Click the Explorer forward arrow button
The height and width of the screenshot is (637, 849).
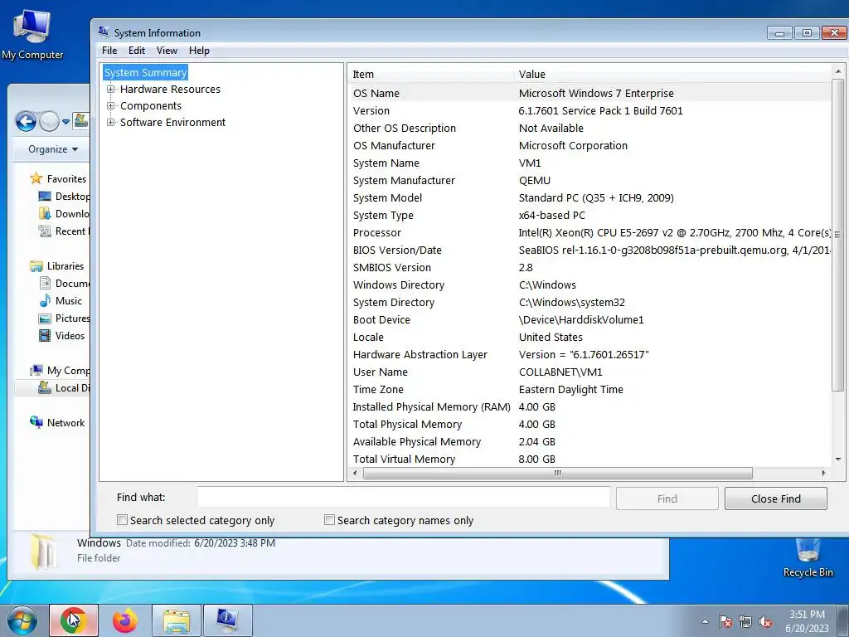(x=49, y=121)
